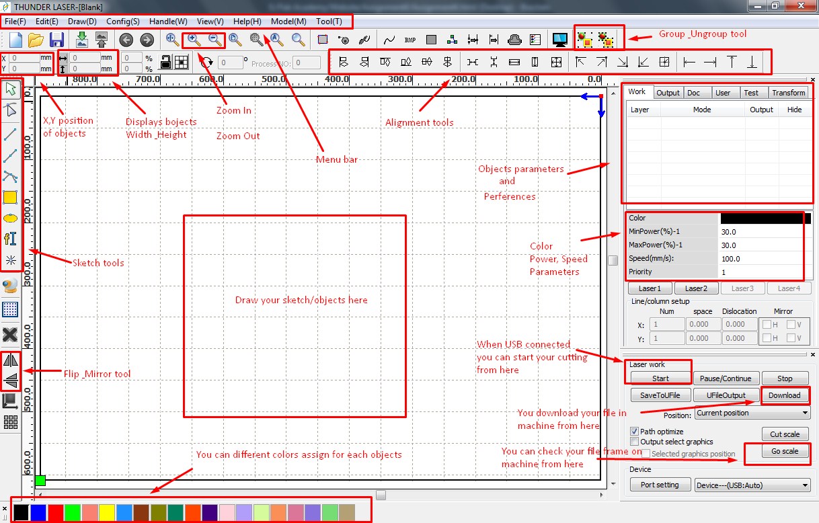This screenshot has width=819, height=523.
Task: Select the Ellipse sketch tool
Action: coord(10,218)
